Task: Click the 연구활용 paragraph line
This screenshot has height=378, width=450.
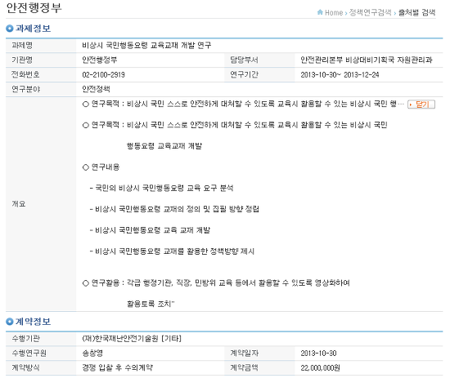Action: 216,283
